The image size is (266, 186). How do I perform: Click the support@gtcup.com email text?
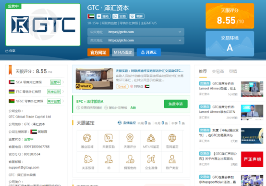pyautogui.click(x=24, y=168)
